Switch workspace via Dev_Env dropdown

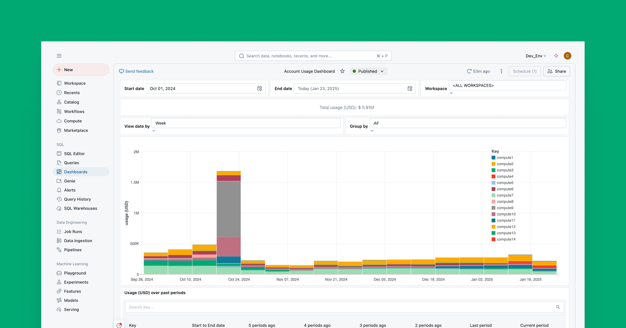coord(536,56)
